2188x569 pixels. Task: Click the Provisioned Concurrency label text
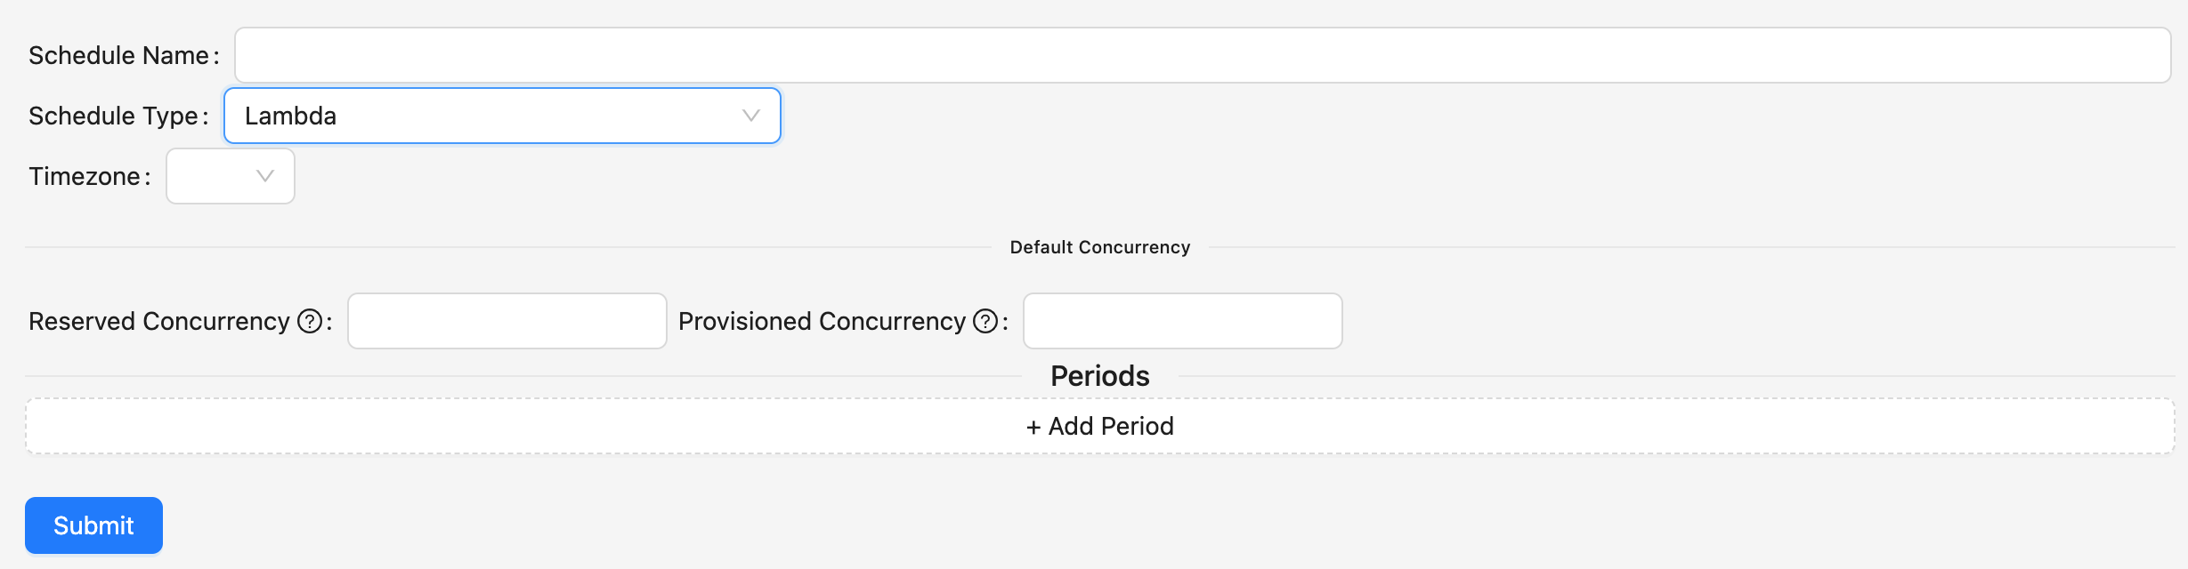(x=822, y=321)
